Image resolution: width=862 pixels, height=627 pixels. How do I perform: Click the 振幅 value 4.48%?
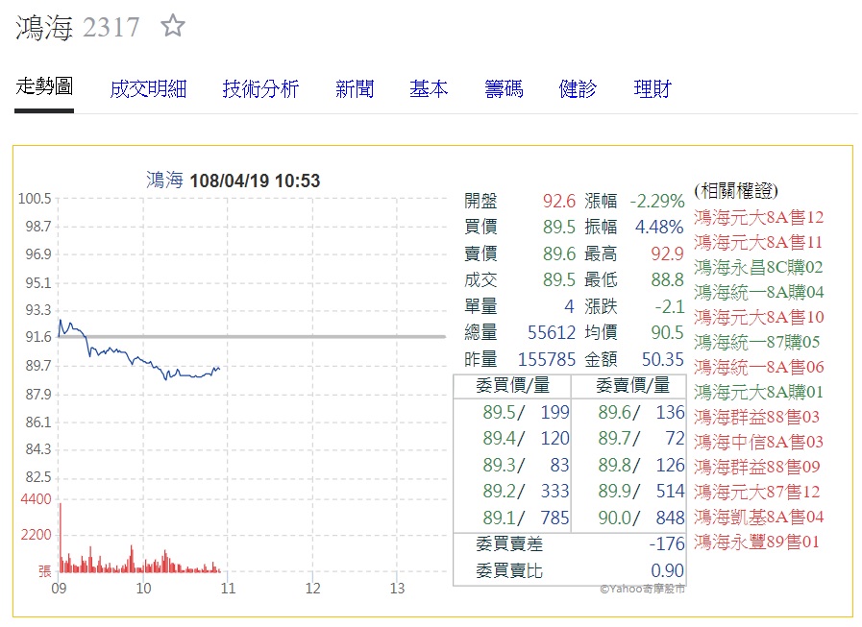[659, 227]
